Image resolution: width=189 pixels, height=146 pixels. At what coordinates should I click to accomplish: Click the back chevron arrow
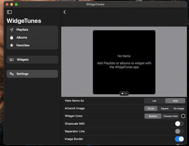pyautogui.click(x=65, y=12)
